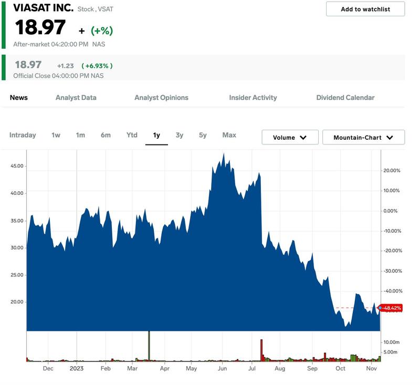Screen dimensions: 420x385
Task: Click the 2023 date axis label
Action: click(x=77, y=368)
